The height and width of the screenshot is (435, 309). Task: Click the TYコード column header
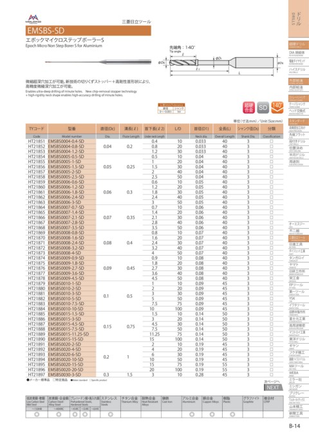pyautogui.click(x=37, y=129)
